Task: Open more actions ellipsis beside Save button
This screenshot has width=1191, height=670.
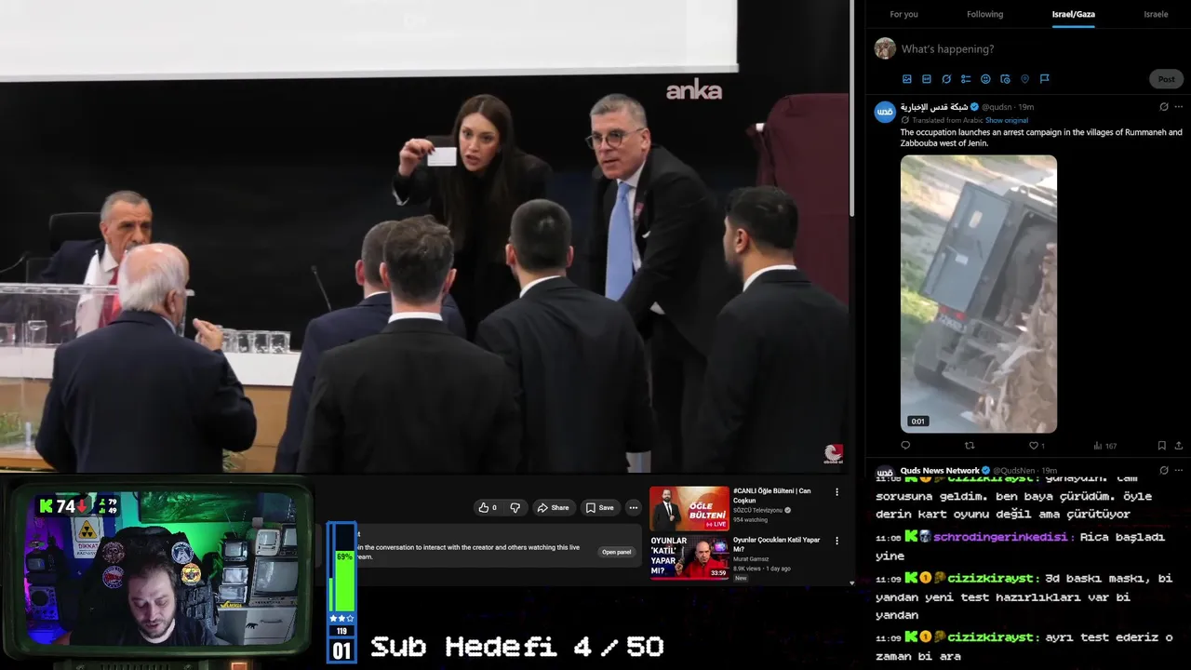Action: (634, 507)
